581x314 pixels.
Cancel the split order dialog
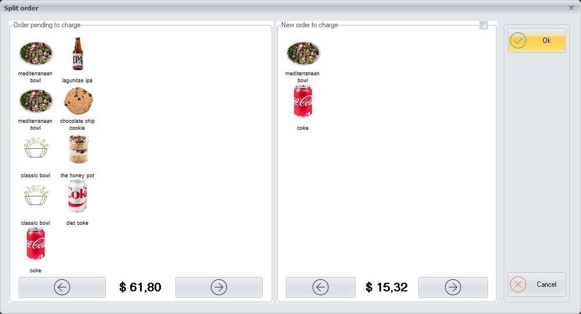coord(536,284)
